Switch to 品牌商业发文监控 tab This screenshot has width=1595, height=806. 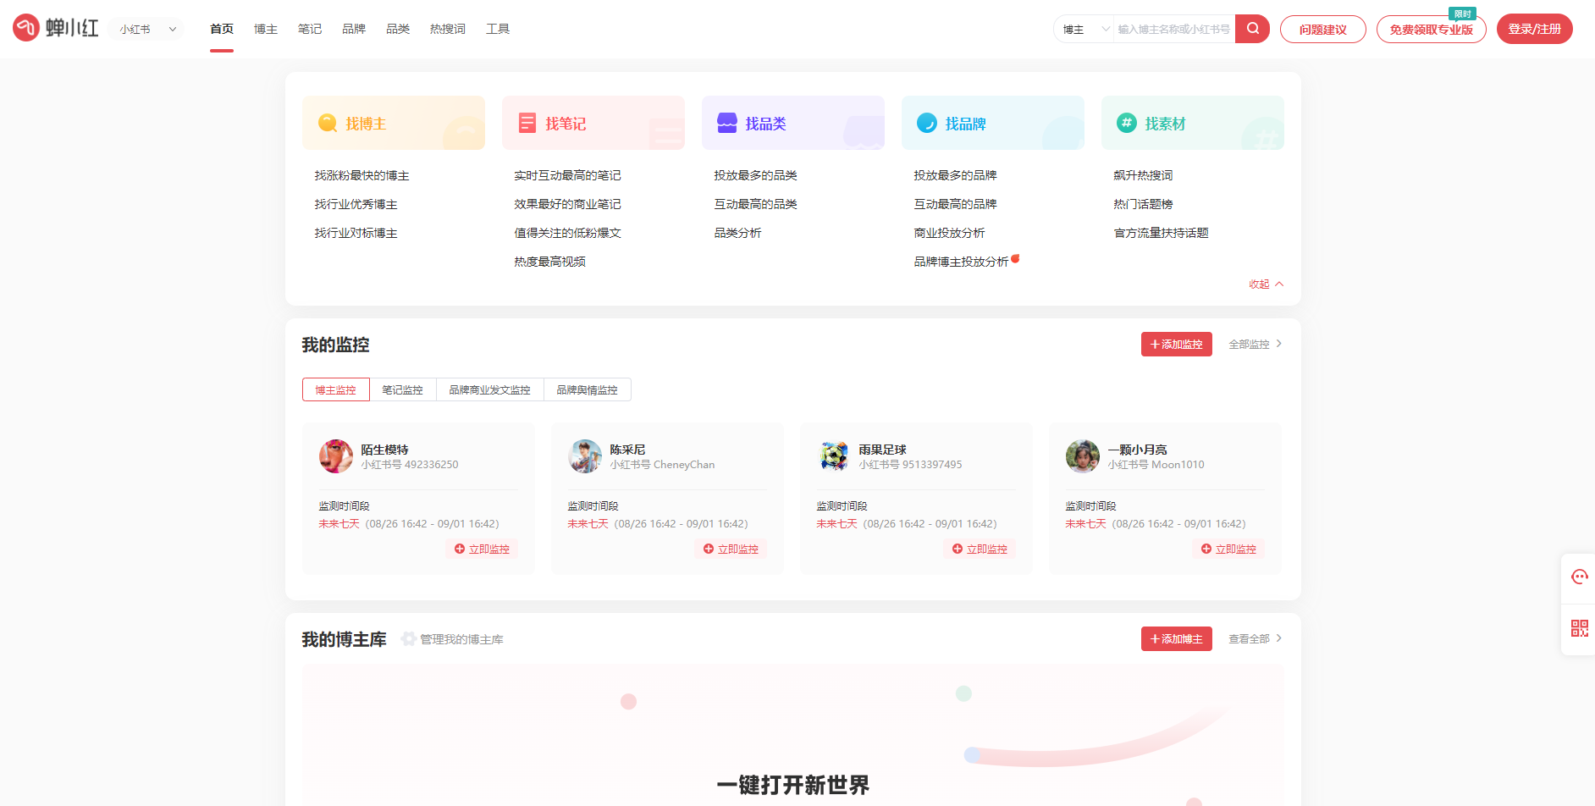pos(489,389)
